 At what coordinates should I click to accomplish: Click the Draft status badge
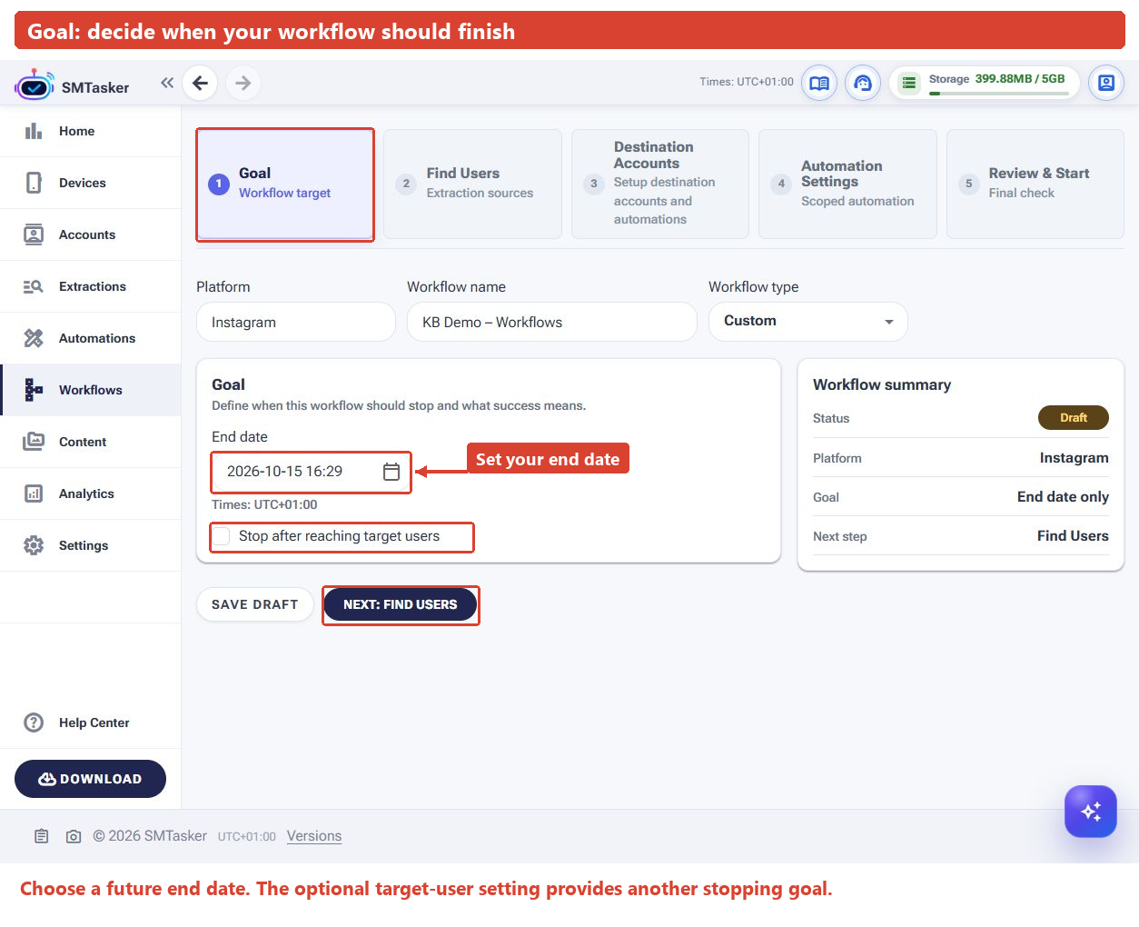click(x=1074, y=418)
